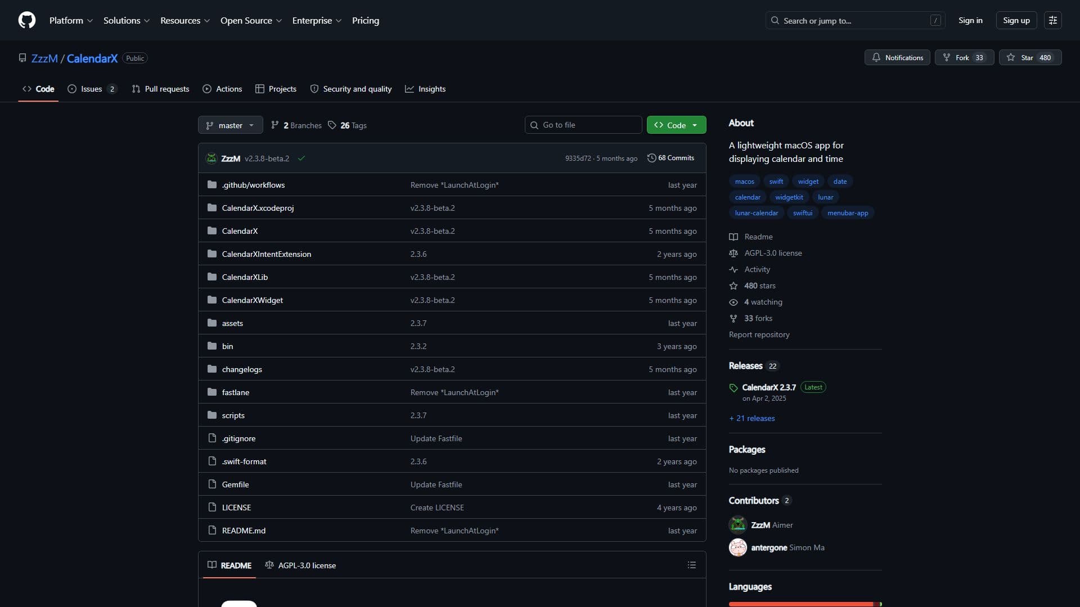
Task: Open the CalendarX 2.3.7 latest release
Action: [768, 387]
